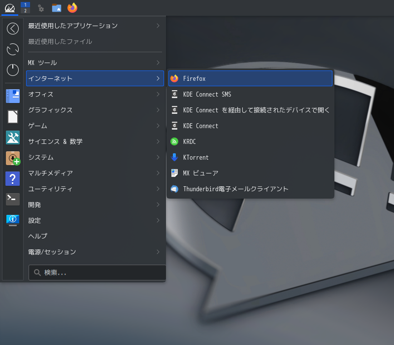The image size is (394, 345).
Task: Click the Thunderbird mail icon
Action: coord(174,189)
